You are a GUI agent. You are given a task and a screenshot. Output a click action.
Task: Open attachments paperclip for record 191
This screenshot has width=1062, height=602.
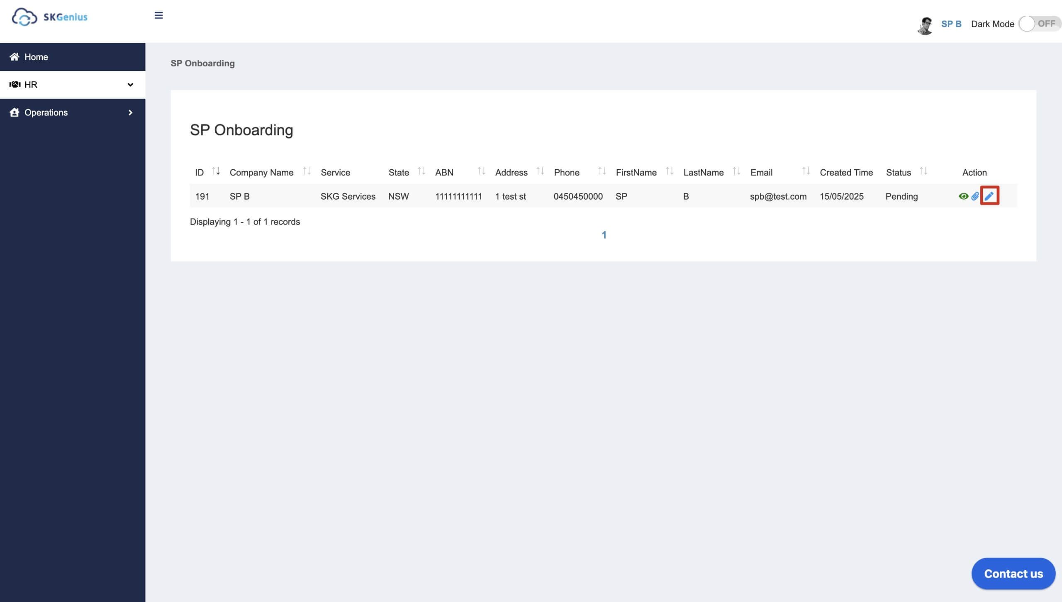coord(975,196)
